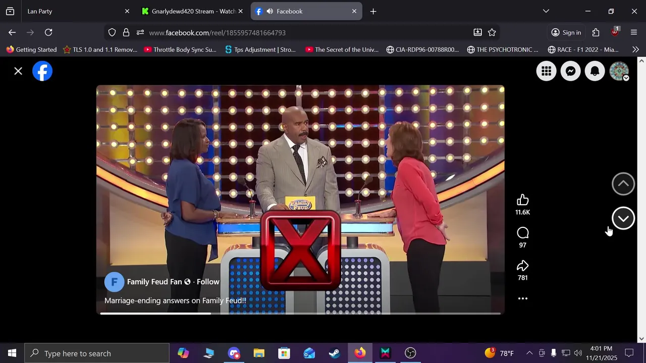Open the Windows notification center
Image resolution: width=646 pixels, height=363 pixels.
point(629,353)
